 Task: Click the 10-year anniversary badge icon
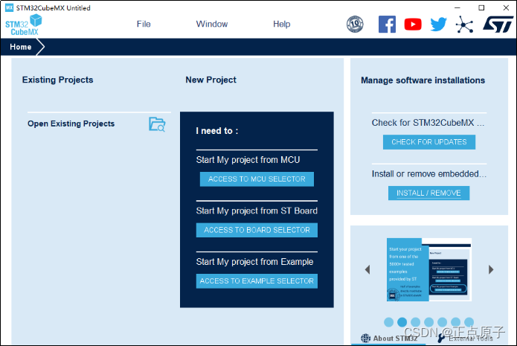(355, 24)
